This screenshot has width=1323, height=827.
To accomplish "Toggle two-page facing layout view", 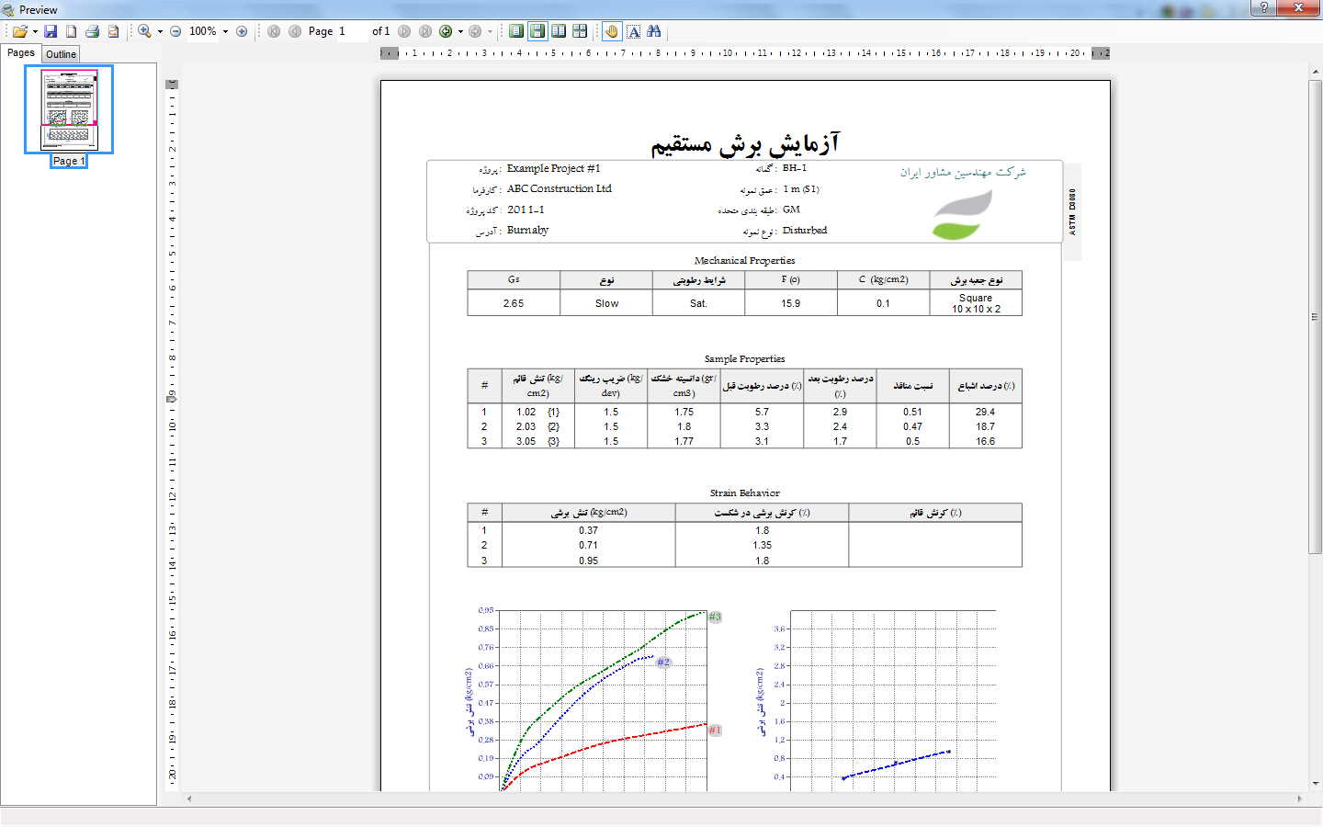I will click(559, 31).
